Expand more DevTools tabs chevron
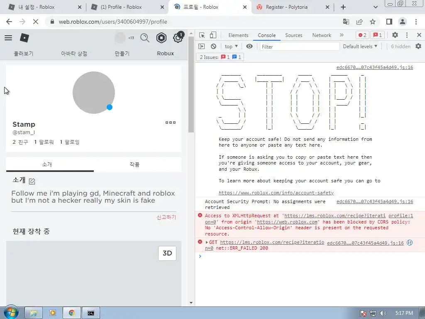 pos(342,35)
